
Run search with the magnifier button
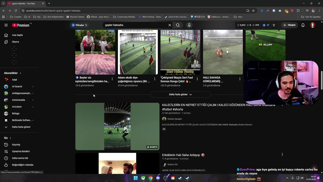178,25
